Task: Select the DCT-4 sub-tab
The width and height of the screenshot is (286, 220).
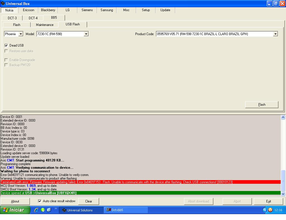Action: pos(33,18)
